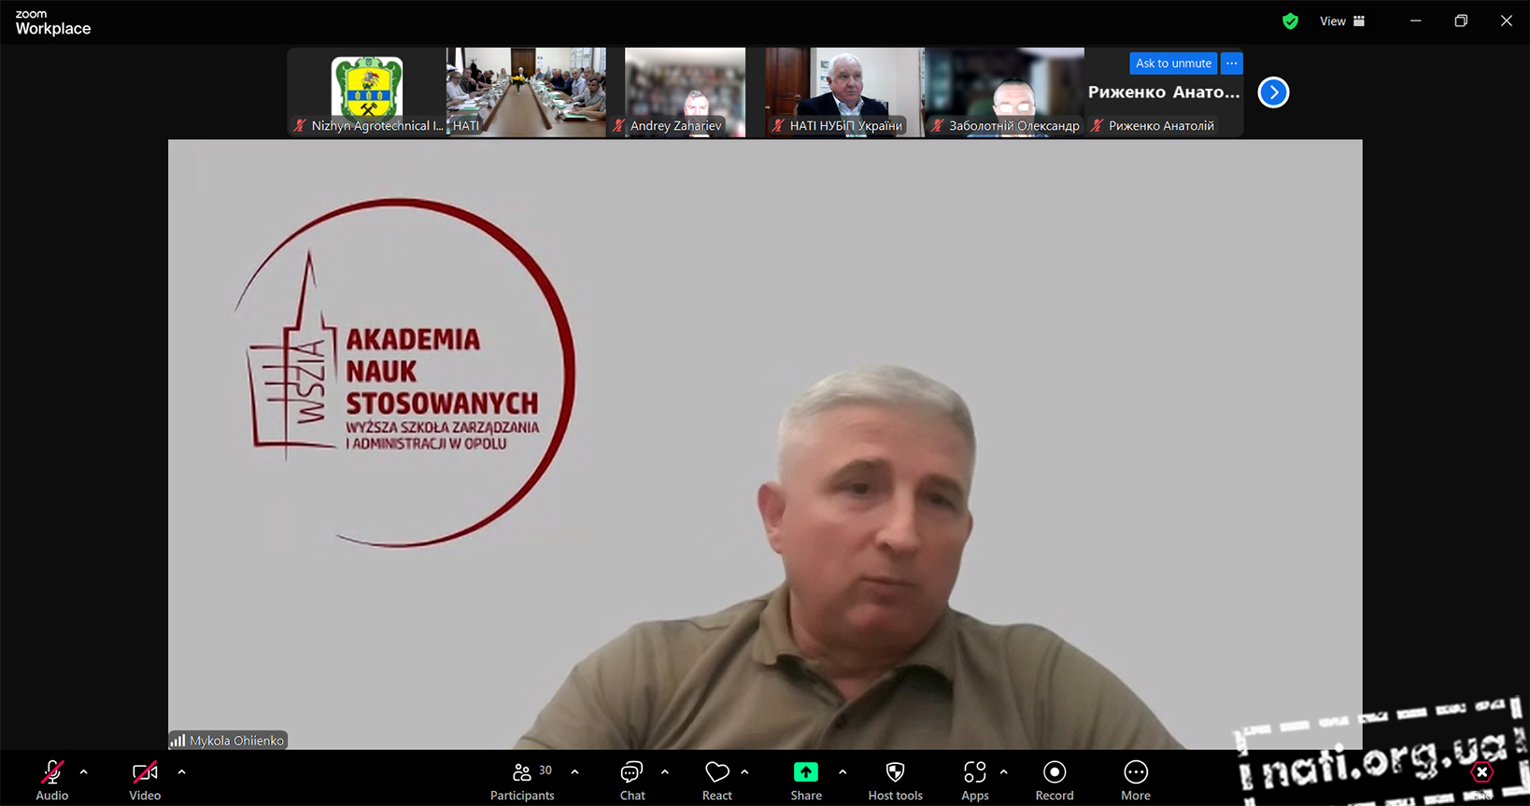Click Ask to unmute button

tap(1173, 64)
